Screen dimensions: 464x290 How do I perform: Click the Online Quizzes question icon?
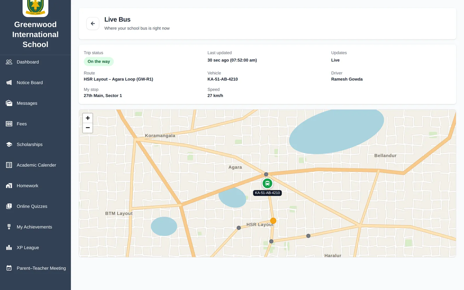pos(9,206)
